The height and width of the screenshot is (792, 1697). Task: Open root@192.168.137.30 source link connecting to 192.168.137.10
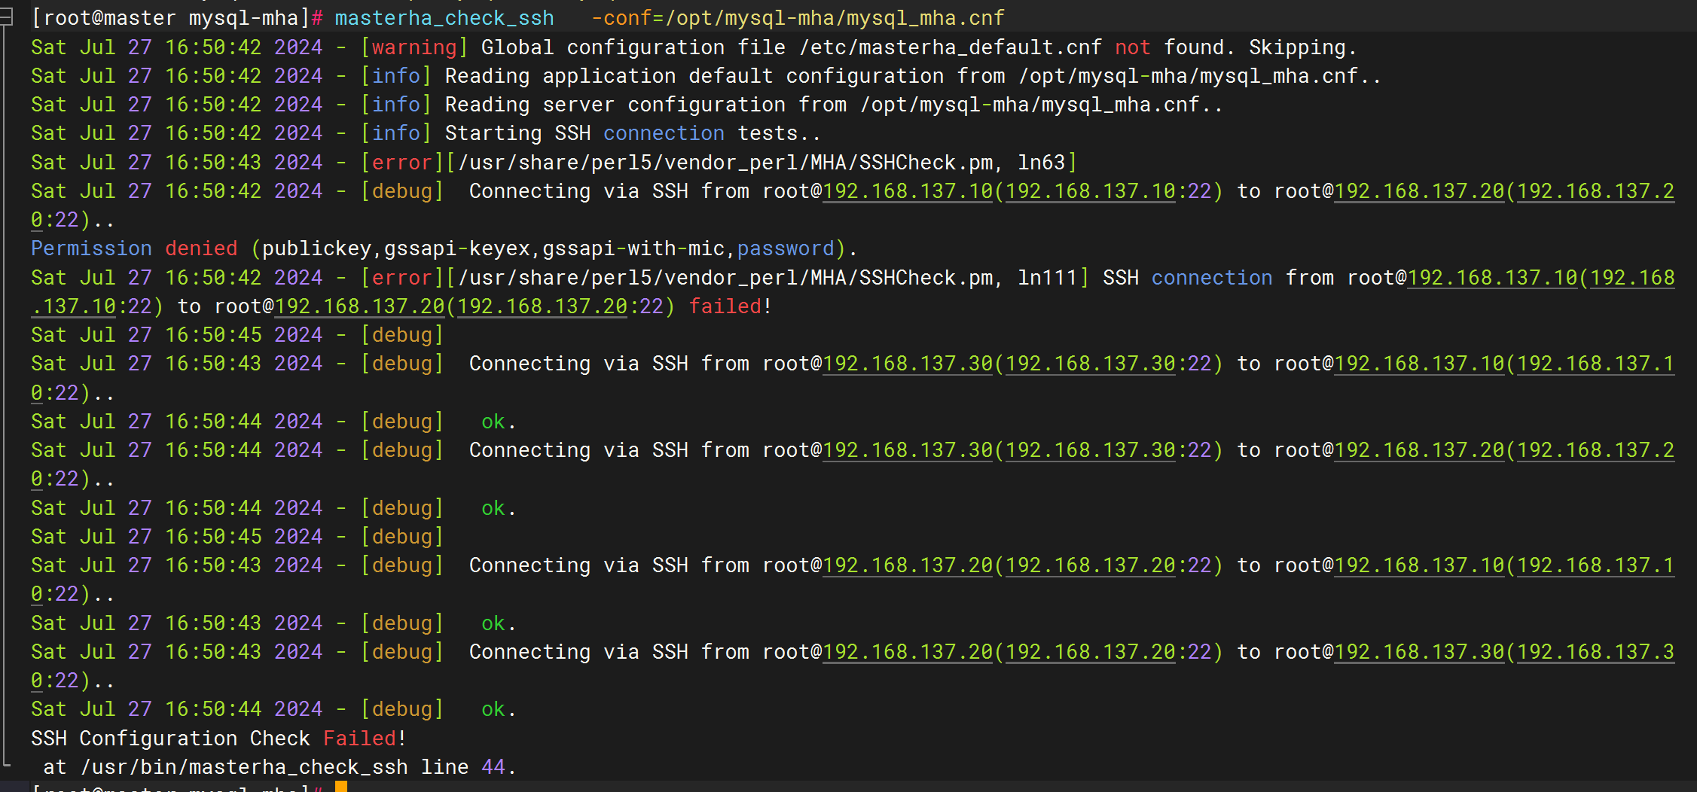[x=908, y=364]
